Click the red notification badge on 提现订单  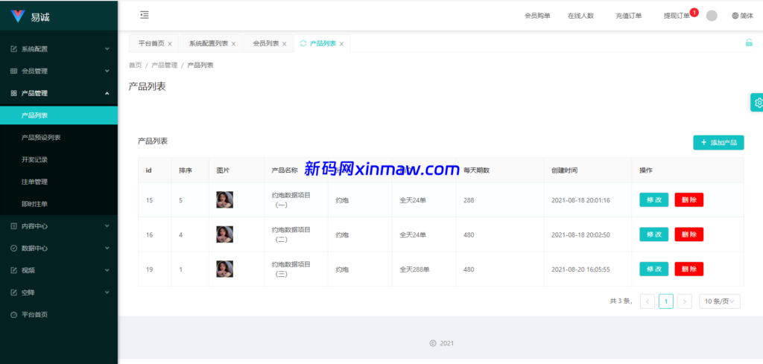[x=694, y=12]
